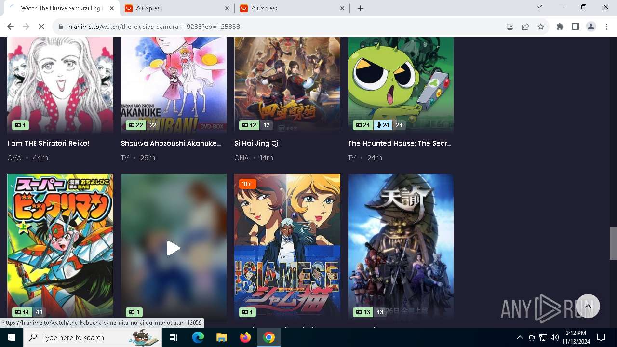Click the Shouwa Ahozoushi Akanuke title link
The image size is (617, 347).
coord(171,143)
